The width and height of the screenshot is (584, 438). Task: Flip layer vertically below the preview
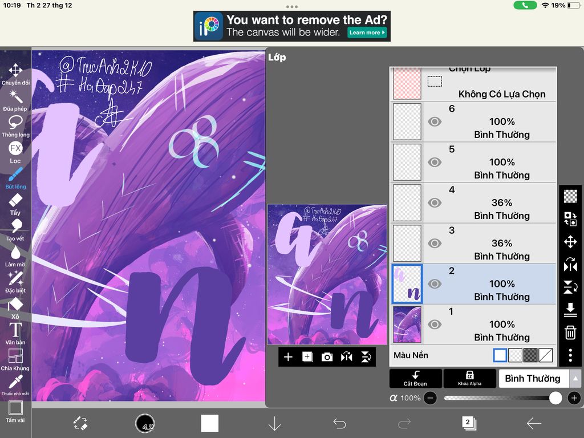366,357
